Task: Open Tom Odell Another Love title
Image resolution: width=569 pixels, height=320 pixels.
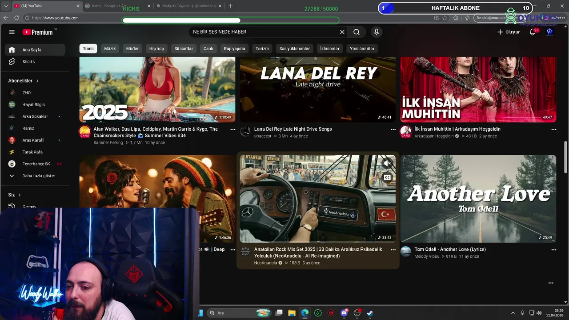Action: [450, 249]
